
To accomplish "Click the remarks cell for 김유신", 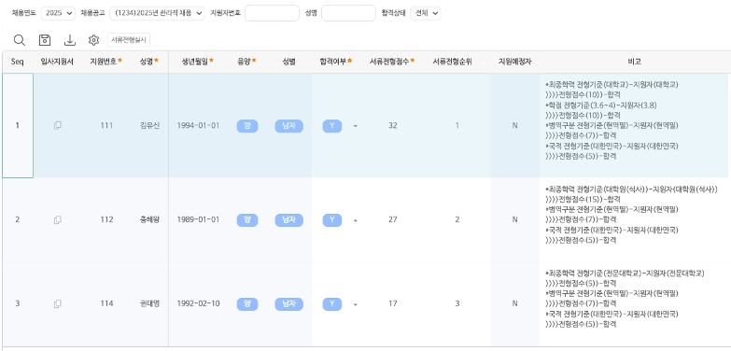I will coord(635,125).
